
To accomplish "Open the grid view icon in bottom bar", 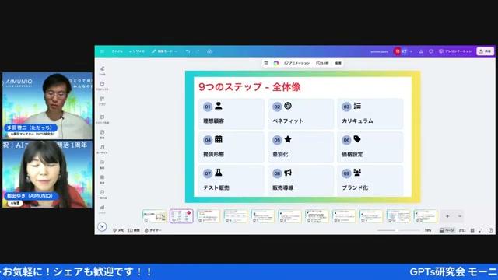I will (x=472, y=230).
